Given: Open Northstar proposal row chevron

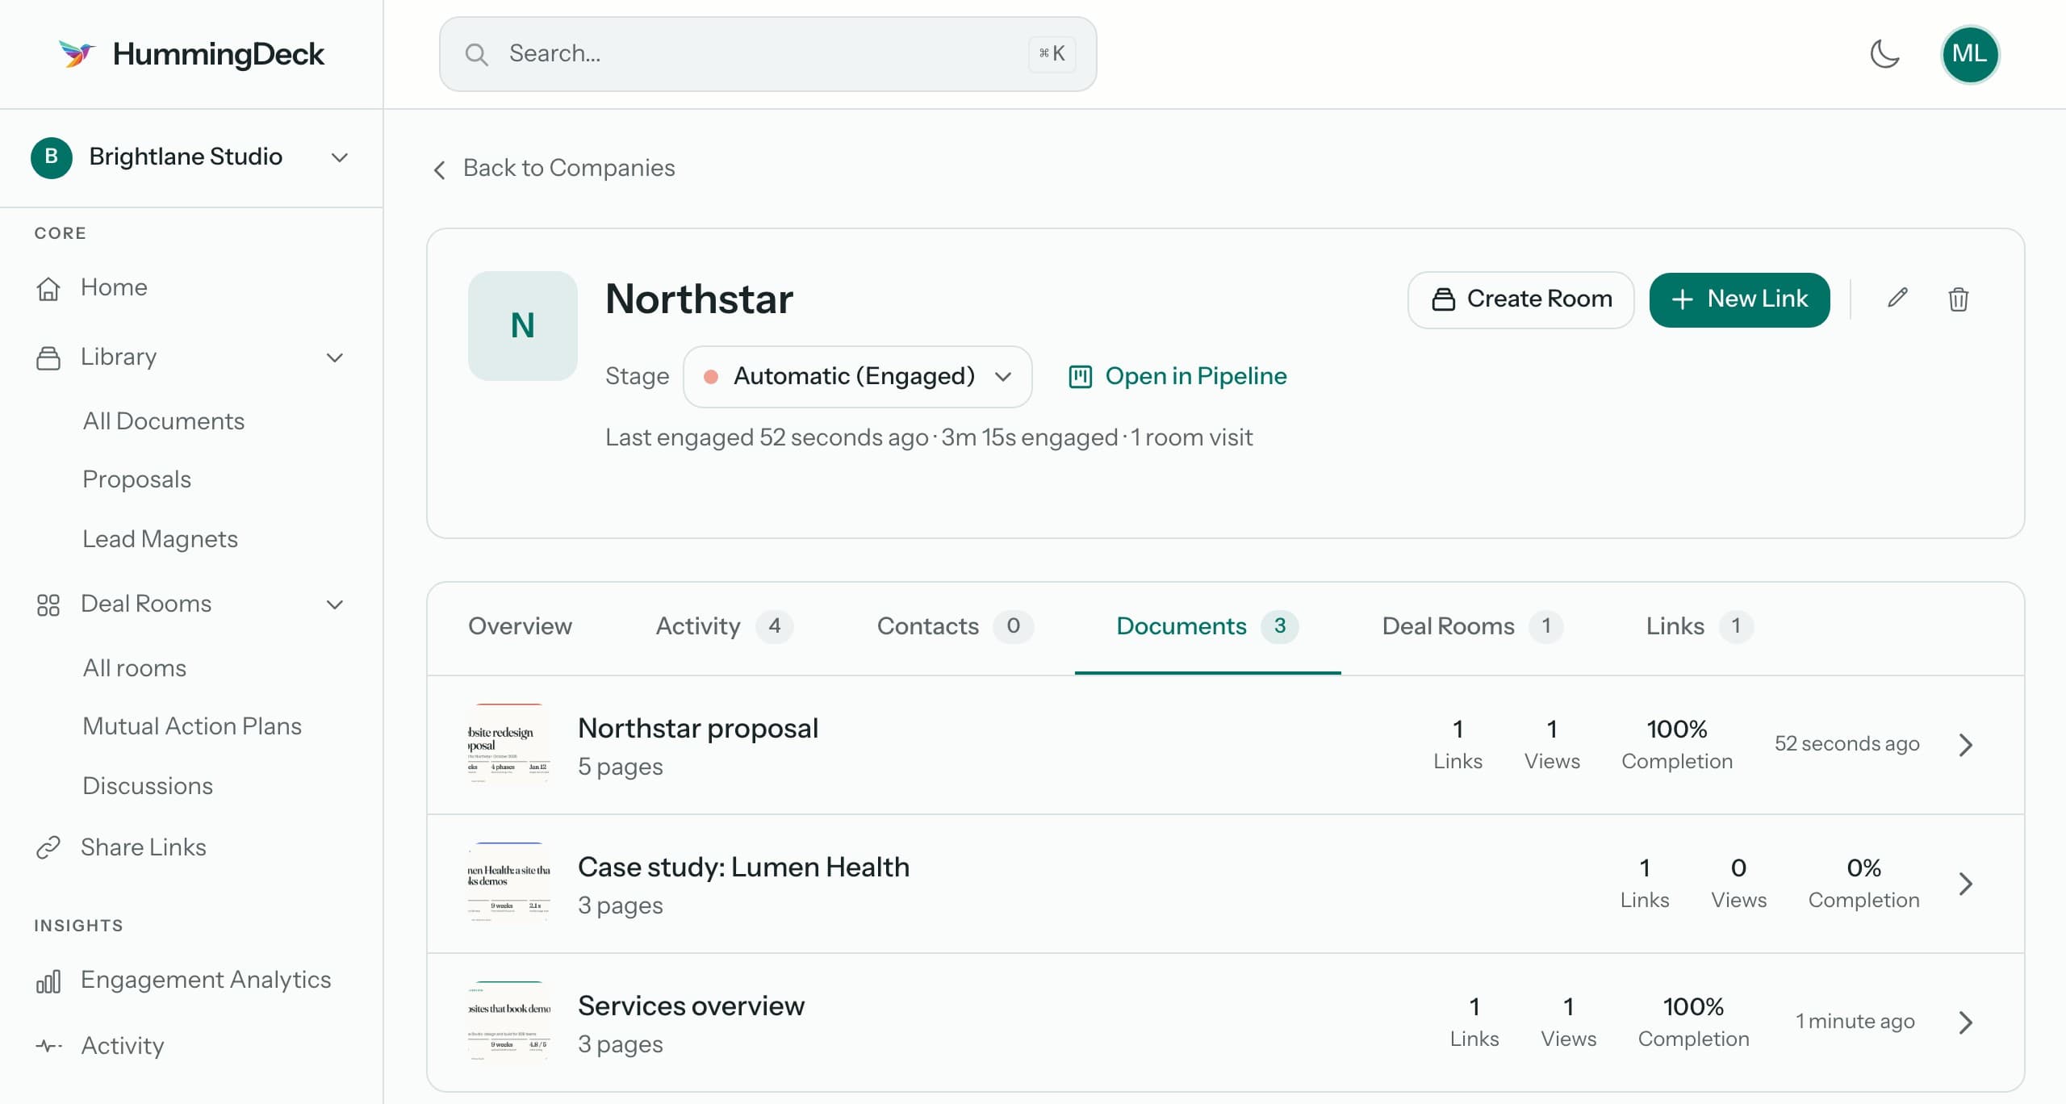Looking at the screenshot, I should tap(1965, 745).
